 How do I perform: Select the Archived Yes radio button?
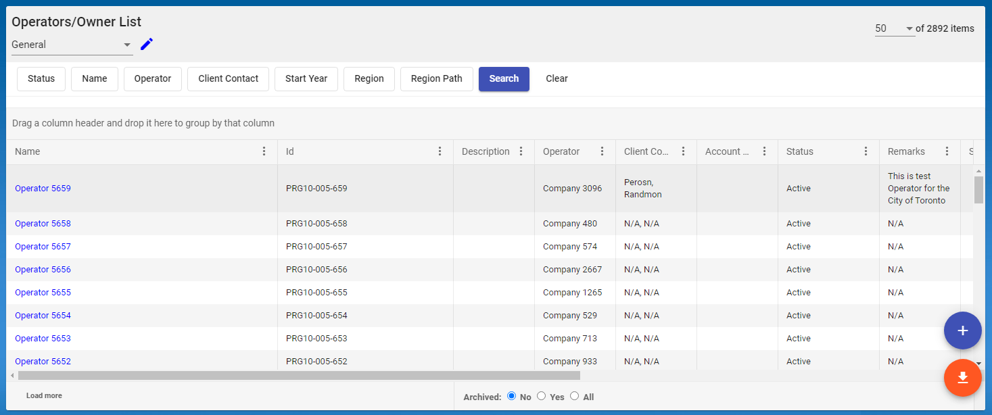[x=541, y=396]
